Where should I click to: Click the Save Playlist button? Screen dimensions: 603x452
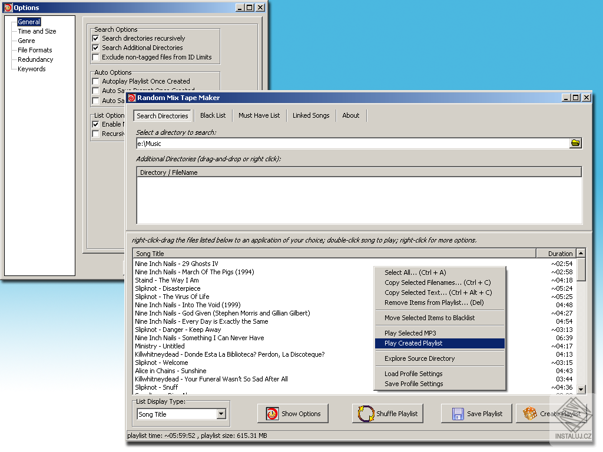point(477,414)
